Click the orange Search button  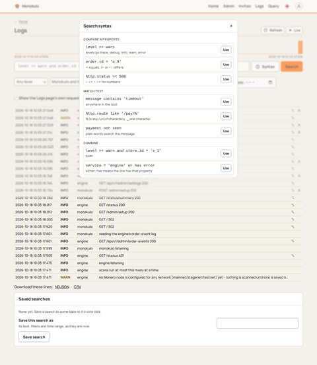[x=292, y=67]
